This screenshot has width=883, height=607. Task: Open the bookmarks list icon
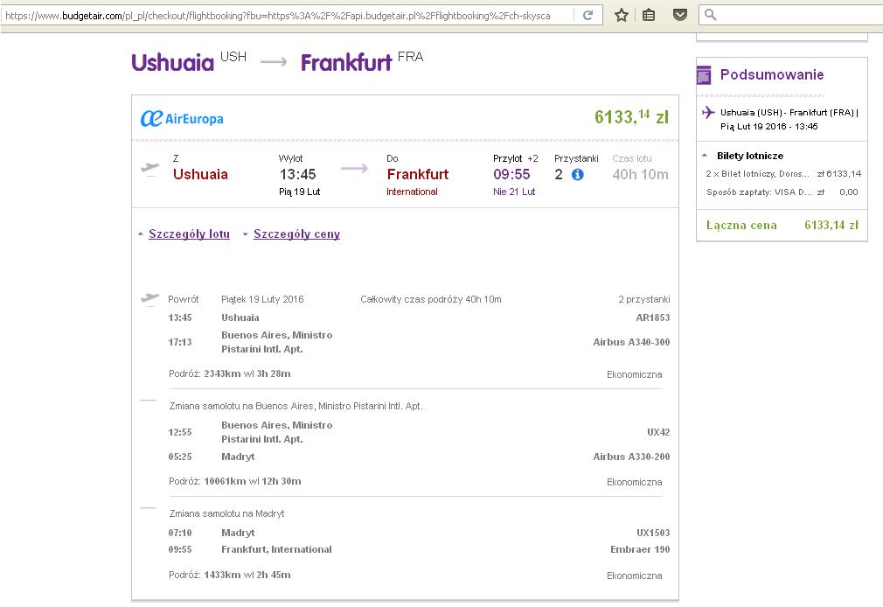tap(649, 15)
